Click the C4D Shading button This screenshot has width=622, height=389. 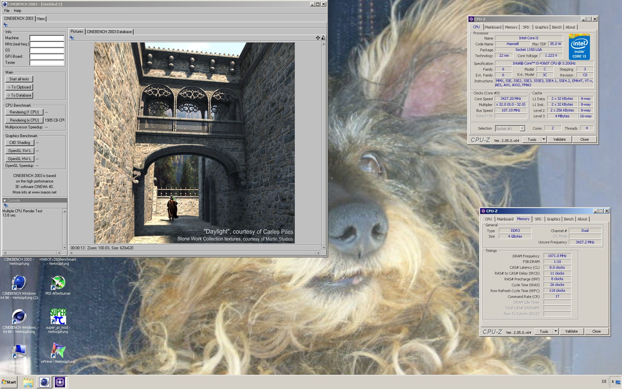point(19,143)
